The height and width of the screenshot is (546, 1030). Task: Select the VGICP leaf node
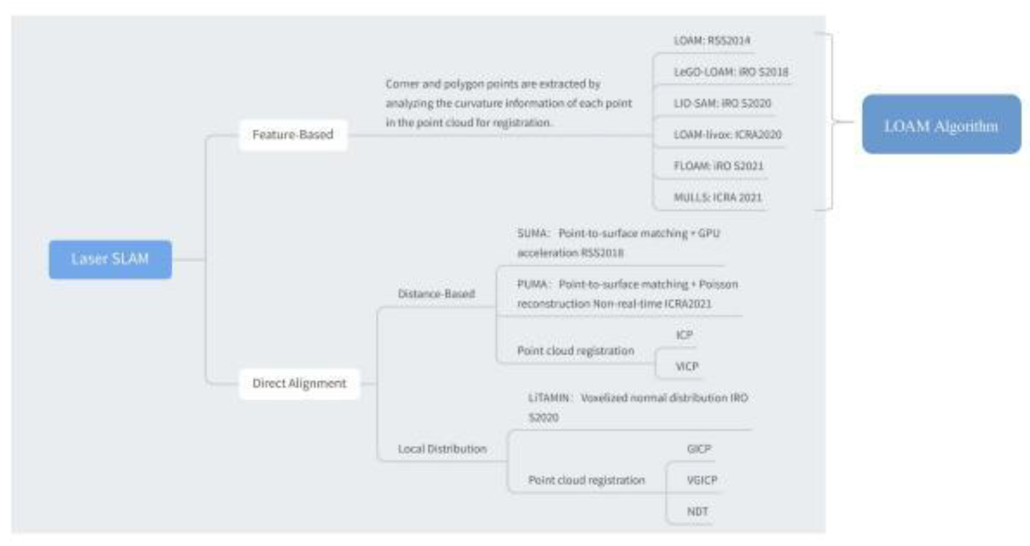702,480
